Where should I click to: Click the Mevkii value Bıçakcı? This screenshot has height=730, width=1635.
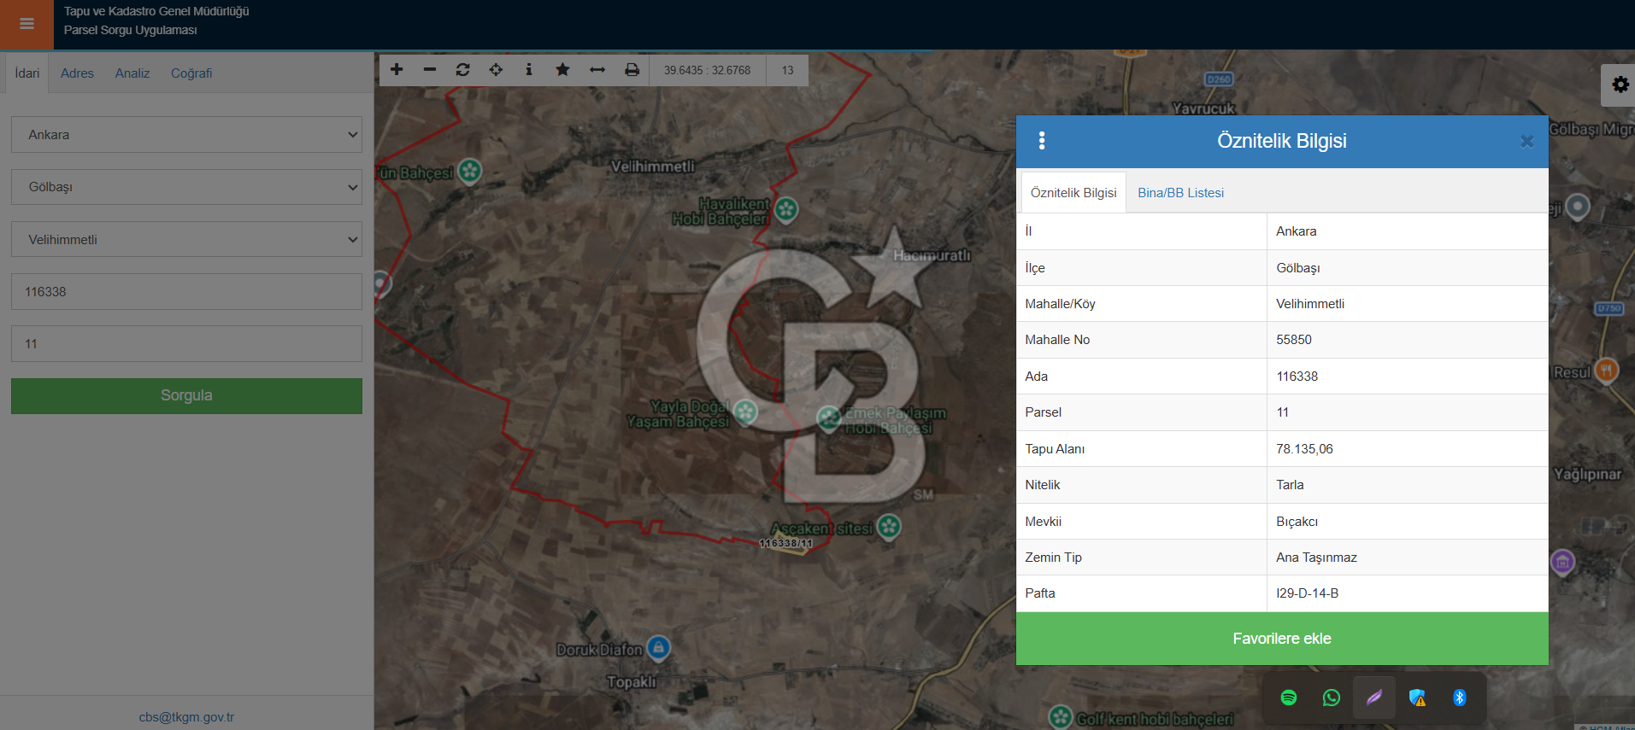click(1297, 522)
